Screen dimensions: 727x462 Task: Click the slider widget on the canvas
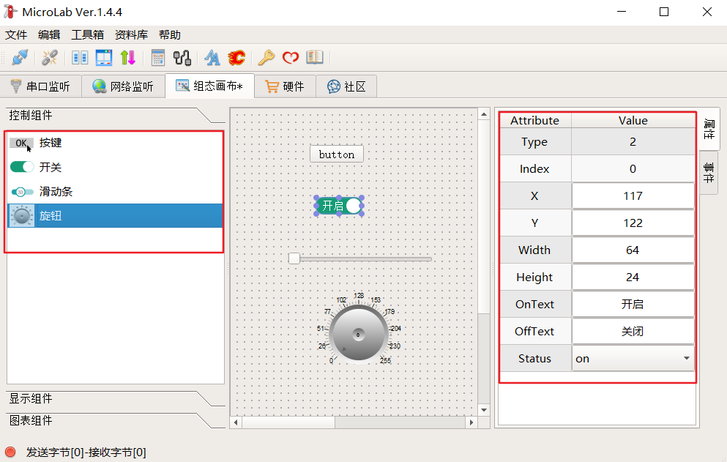359,258
